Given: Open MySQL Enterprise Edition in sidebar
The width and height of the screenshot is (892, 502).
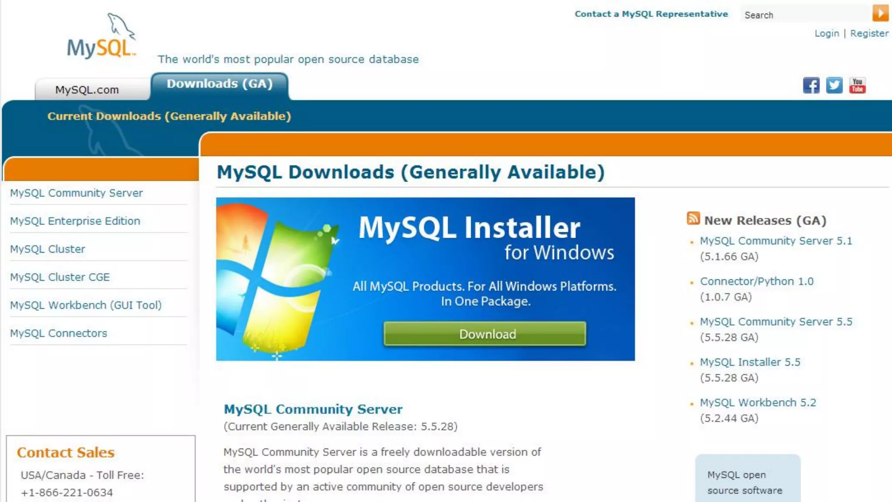Looking at the screenshot, I should coord(75,221).
